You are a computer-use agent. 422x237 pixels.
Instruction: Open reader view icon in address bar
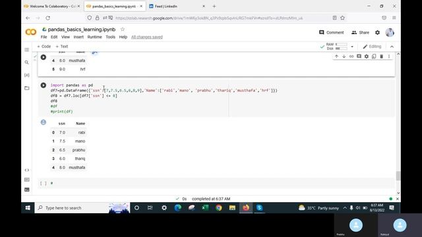tap(334, 18)
